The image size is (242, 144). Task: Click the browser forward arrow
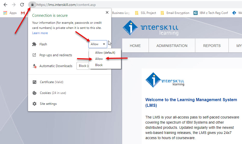(x=14, y=5)
